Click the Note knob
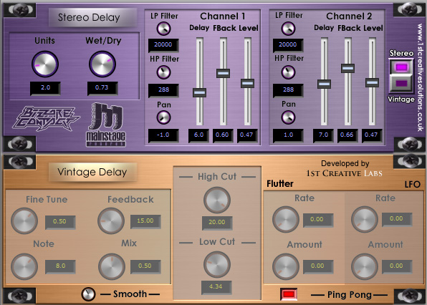This screenshot has width=427, height=305. [24, 266]
